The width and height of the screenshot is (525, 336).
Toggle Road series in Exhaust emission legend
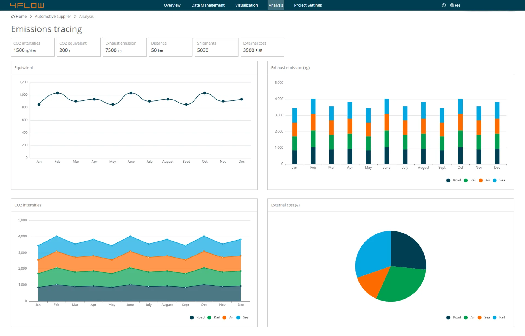point(453,180)
